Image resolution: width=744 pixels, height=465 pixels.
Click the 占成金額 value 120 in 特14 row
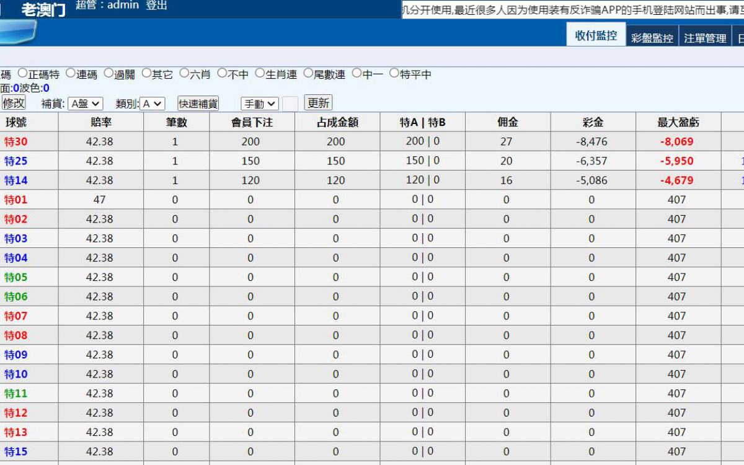point(335,180)
